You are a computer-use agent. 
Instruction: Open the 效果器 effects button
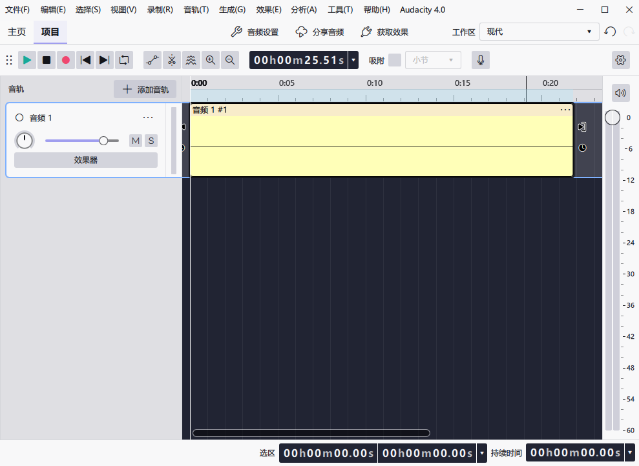tap(85, 160)
